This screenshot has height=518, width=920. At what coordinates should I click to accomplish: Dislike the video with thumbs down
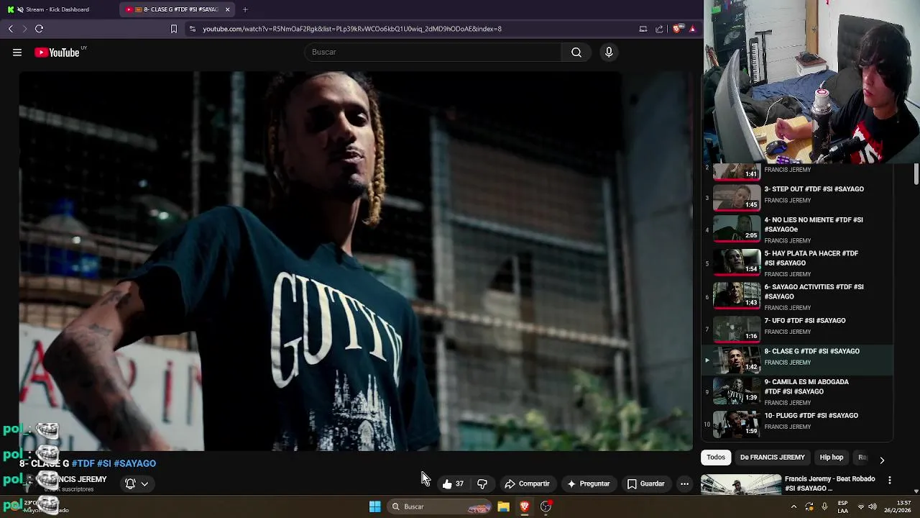482,483
